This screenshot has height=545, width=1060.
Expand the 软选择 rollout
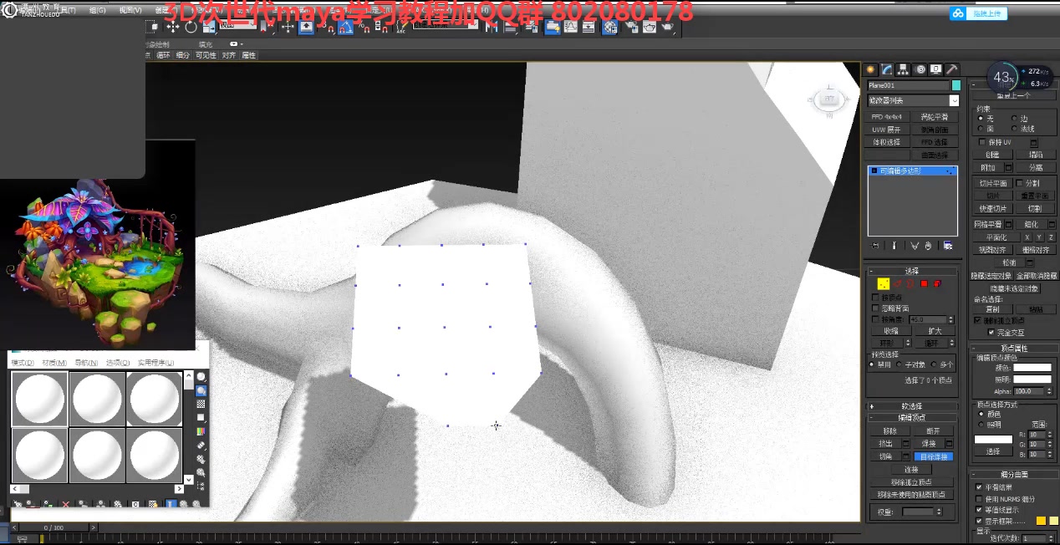tap(911, 405)
